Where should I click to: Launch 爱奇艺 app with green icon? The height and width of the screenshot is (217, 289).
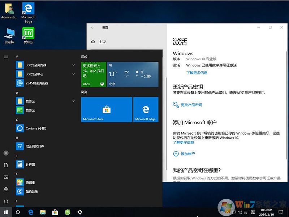click(x=45, y=110)
